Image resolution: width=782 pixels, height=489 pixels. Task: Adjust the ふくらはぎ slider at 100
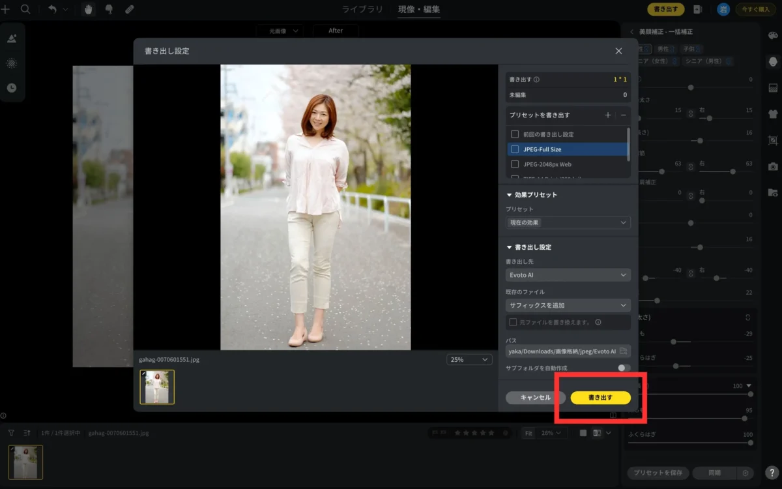[x=750, y=443]
